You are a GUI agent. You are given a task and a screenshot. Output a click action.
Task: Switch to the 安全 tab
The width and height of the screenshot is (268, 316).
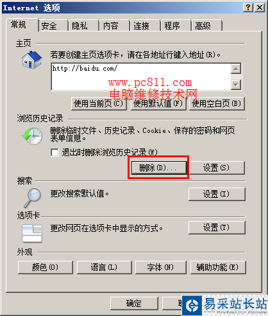tap(53, 26)
